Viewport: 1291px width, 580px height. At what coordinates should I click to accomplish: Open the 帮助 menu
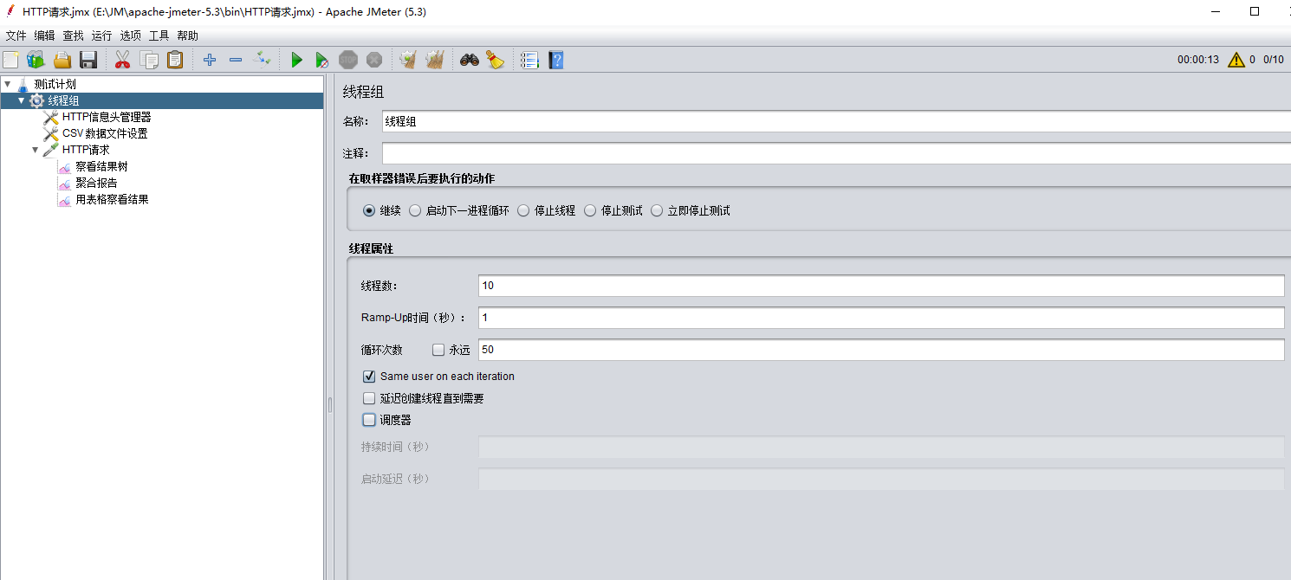[x=187, y=35]
